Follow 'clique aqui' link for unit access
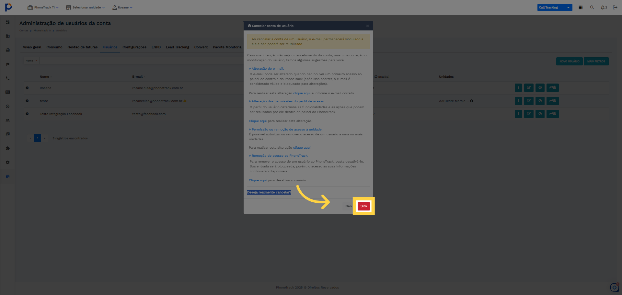The height and width of the screenshot is (295, 622). [x=302, y=148]
